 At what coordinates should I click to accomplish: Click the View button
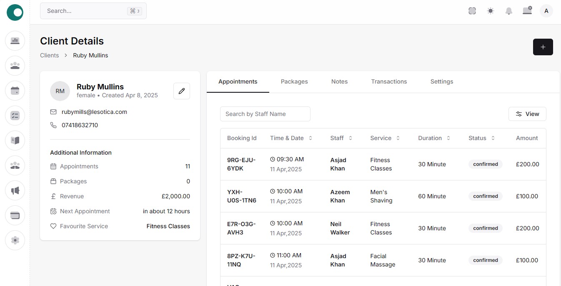(527, 114)
